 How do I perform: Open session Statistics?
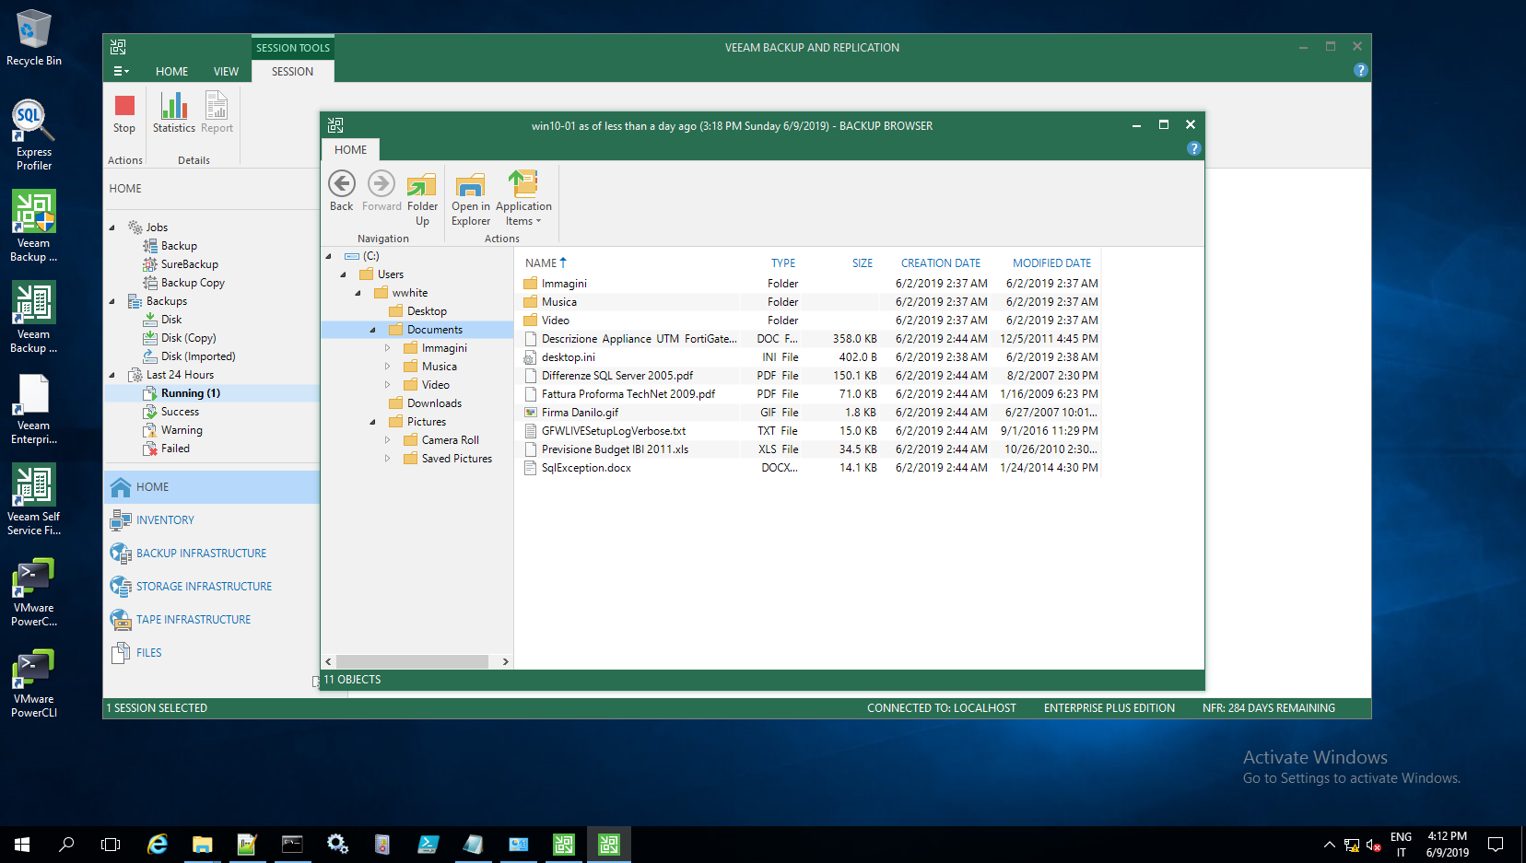(174, 113)
